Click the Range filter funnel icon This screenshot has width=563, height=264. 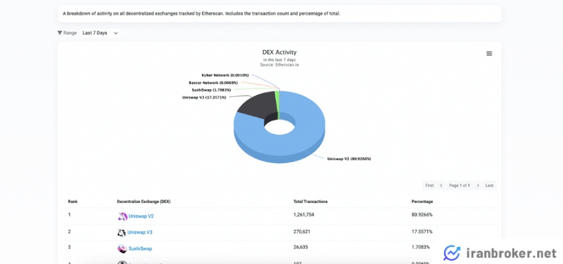(x=59, y=33)
